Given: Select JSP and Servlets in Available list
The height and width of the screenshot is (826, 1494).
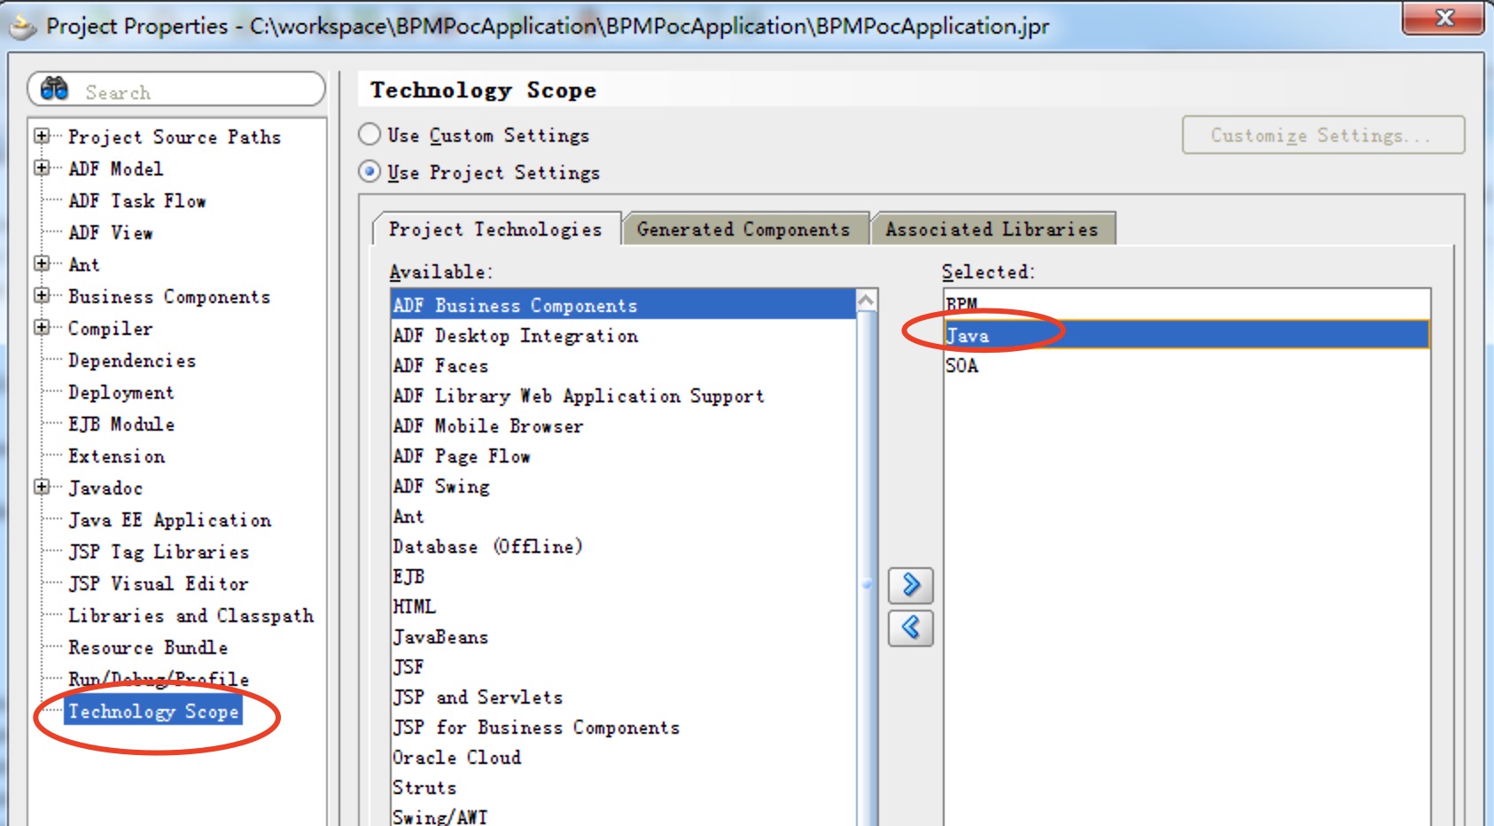Looking at the screenshot, I should tap(623, 697).
